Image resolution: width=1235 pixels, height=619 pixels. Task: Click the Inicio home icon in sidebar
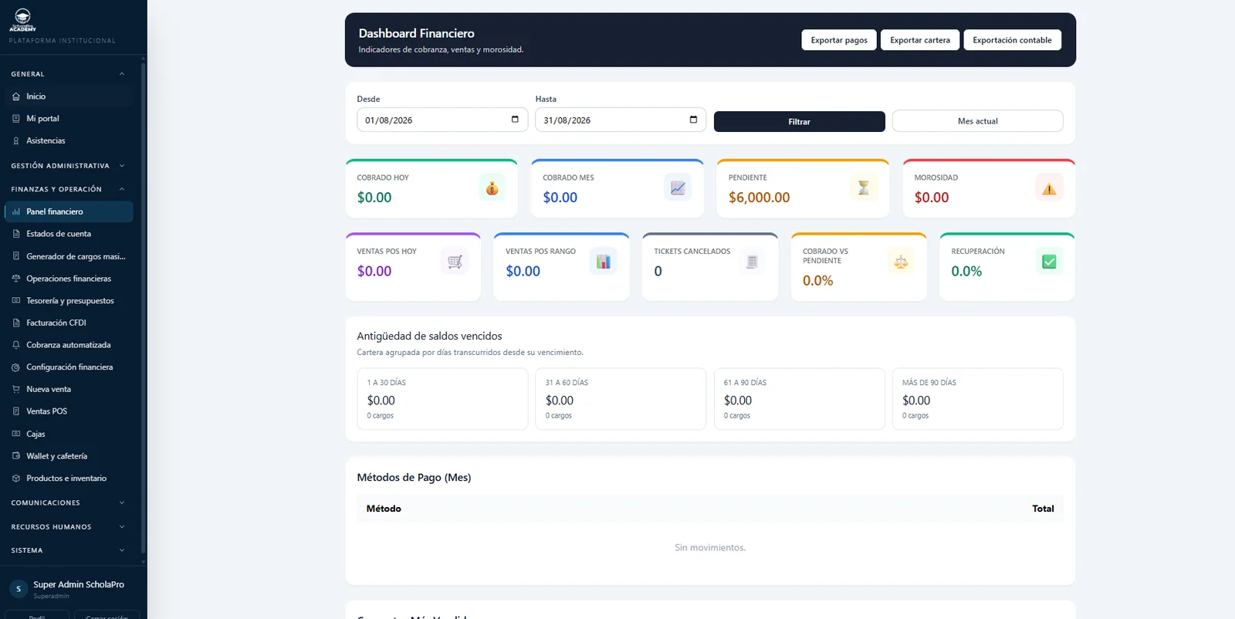coord(16,96)
